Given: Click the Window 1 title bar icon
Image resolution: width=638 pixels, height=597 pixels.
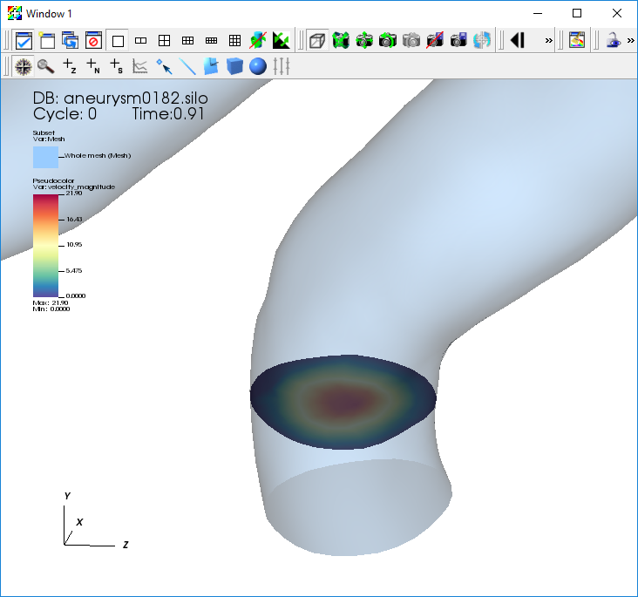Looking at the screenshot, I should click(15, 13).
